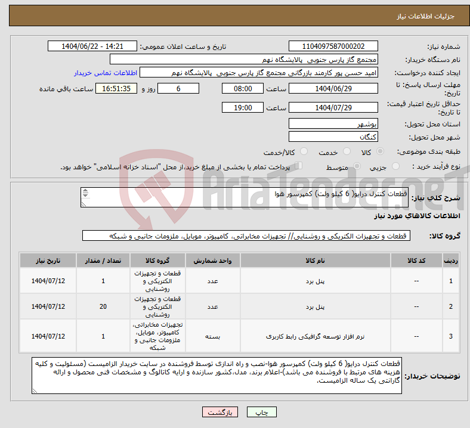This screenshot has height=428, width=470.
Task: Click quantity 20 in row 2
Action: pos(103,307)
